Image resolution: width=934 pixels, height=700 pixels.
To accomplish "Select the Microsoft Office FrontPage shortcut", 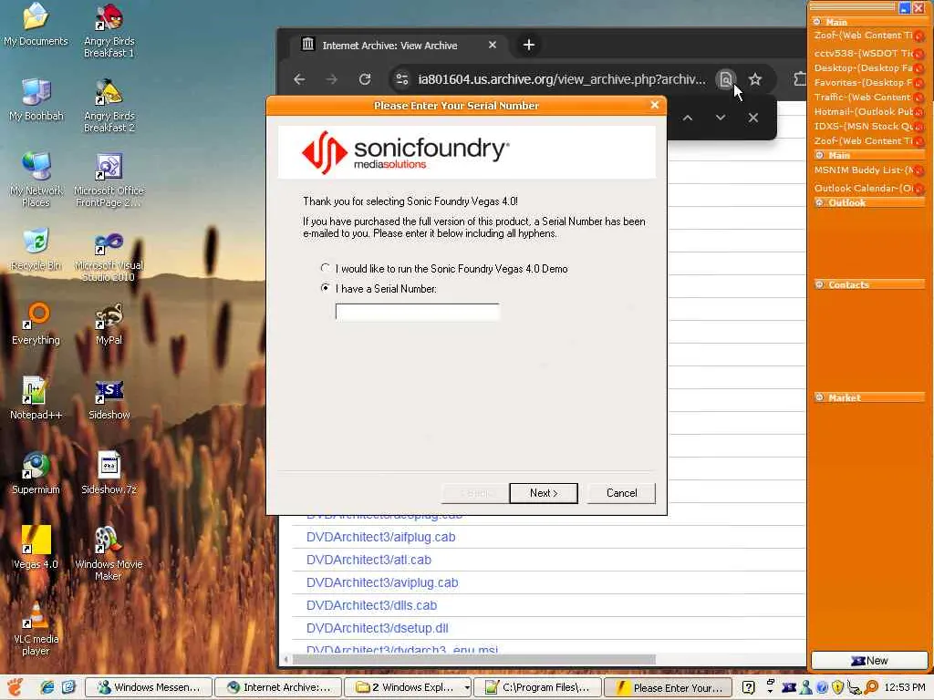I will click(x=109, y=180).
